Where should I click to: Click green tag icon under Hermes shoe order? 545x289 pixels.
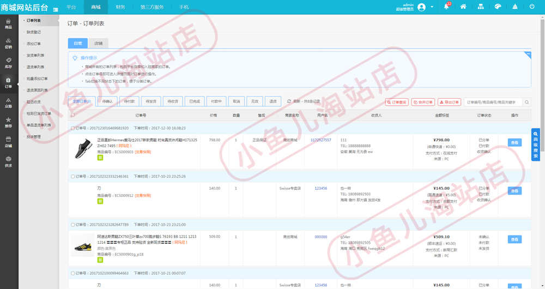tap(100, 158)
